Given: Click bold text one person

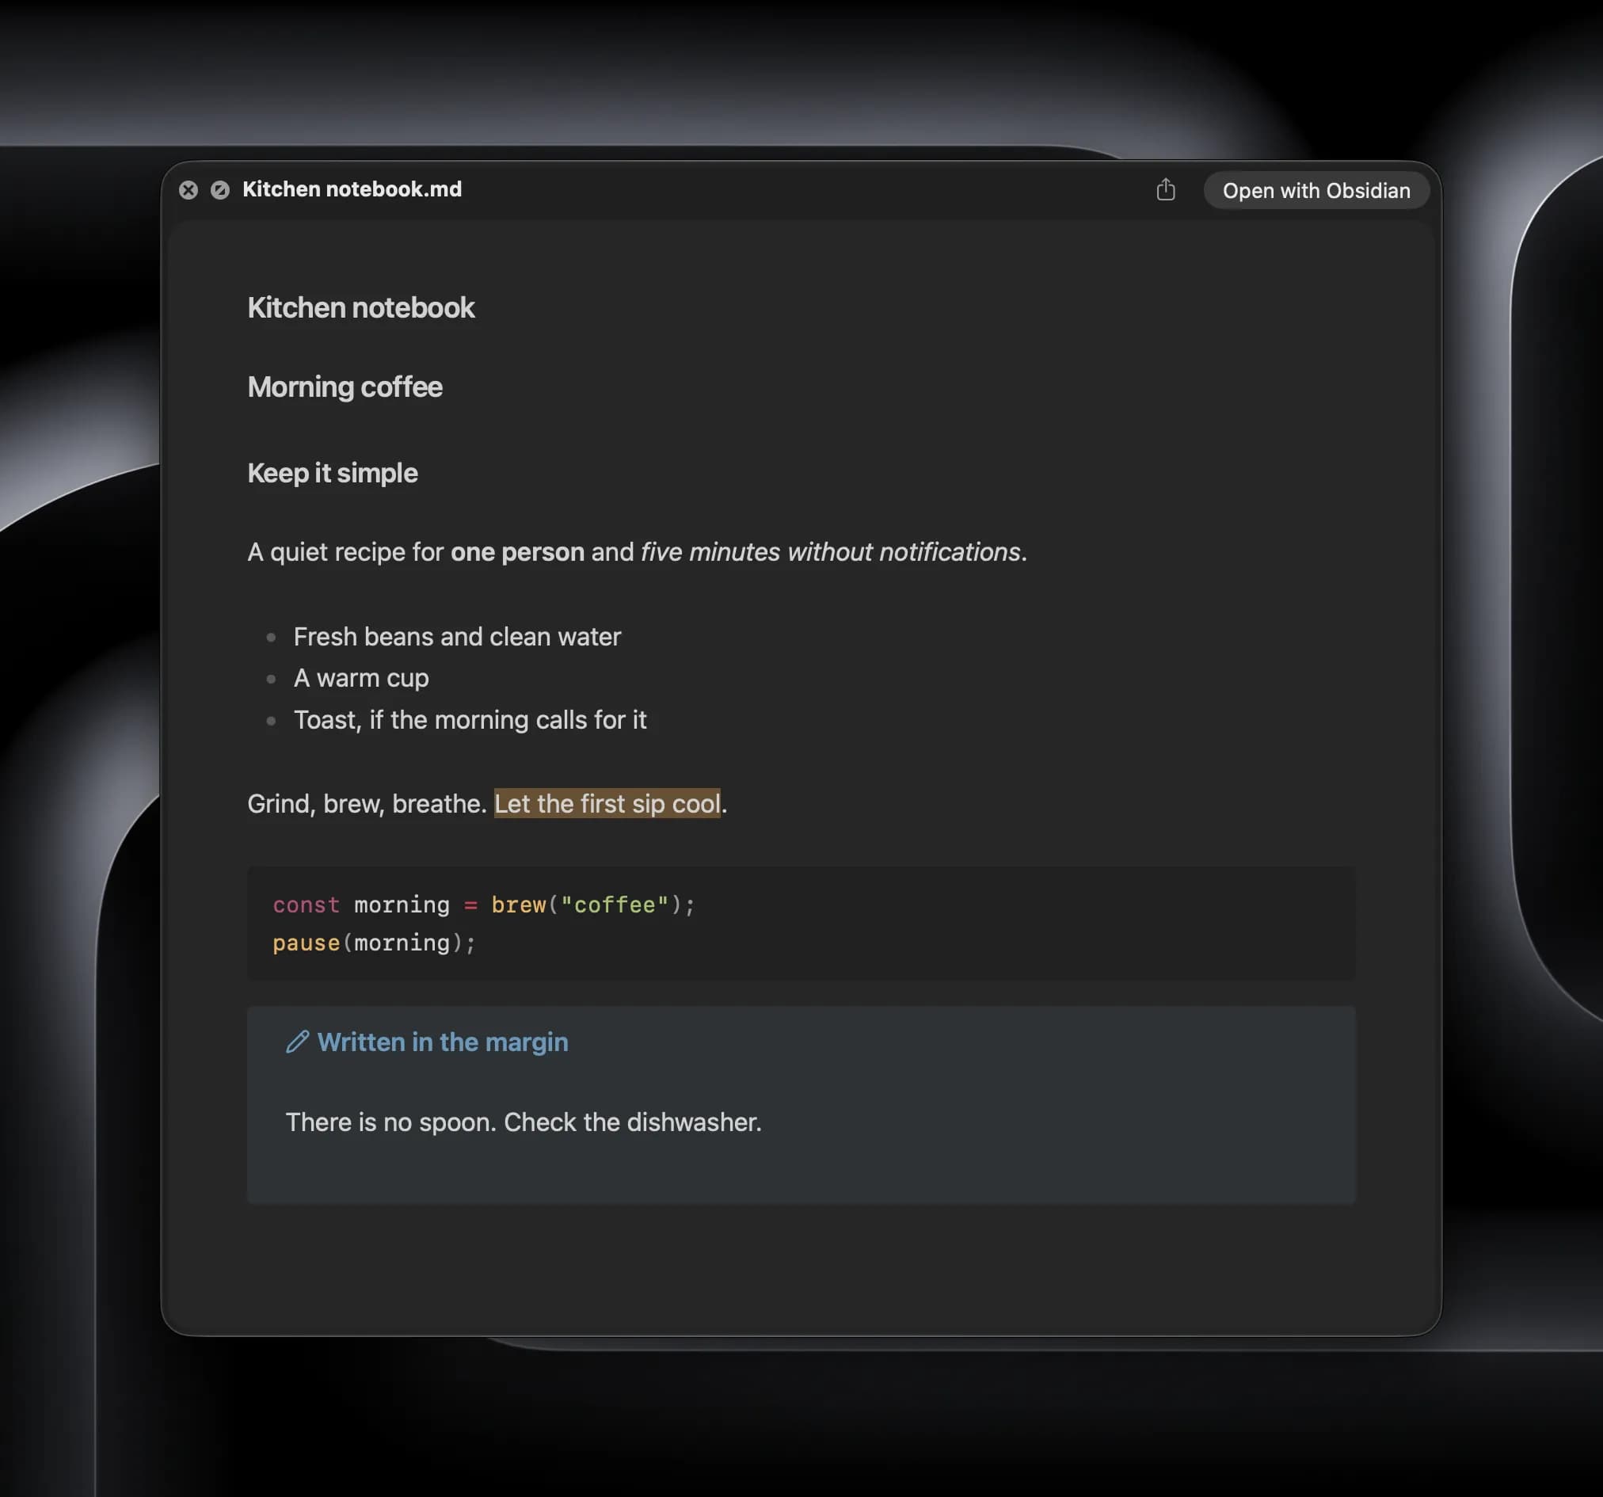Looking at the screenshot, I should [x=517, y=552].
